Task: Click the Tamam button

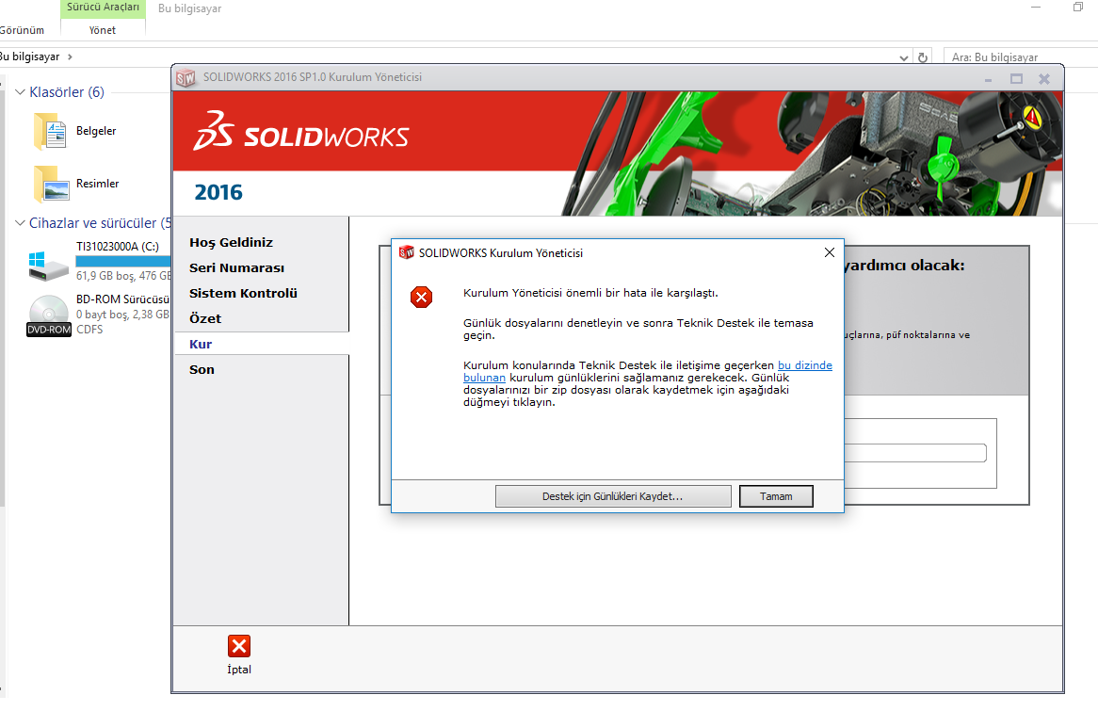Action: pyautogui.click(x=776, y=496)
